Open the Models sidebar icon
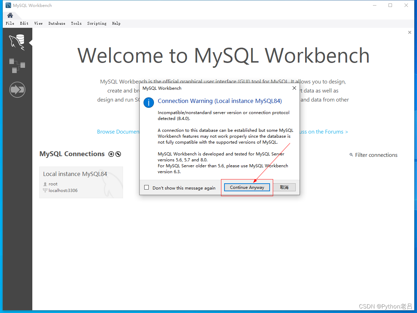The image size is (417, 313). click(17, 66)
